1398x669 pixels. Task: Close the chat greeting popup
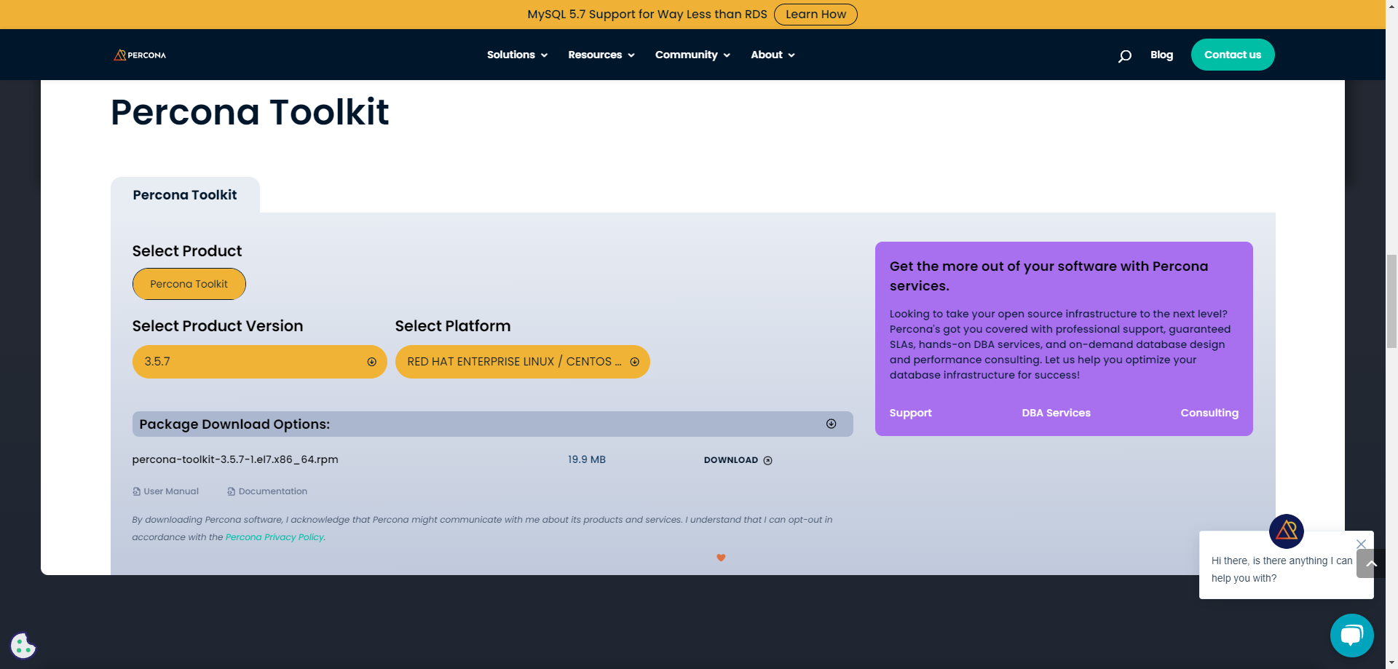pos(1361,544)
